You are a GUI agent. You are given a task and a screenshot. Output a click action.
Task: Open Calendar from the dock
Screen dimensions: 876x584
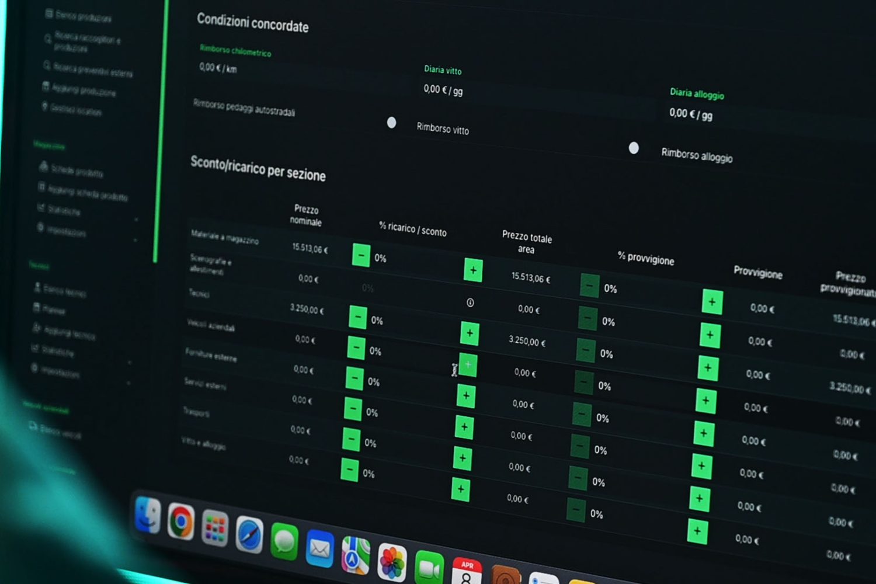point(467,571)
